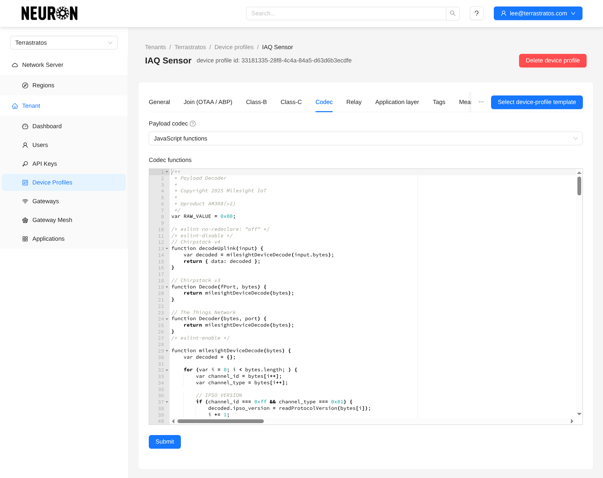Expand the JavaScript functions codec dropdown
Viewport: 603px width, 478px height.
tap(365, 138)
